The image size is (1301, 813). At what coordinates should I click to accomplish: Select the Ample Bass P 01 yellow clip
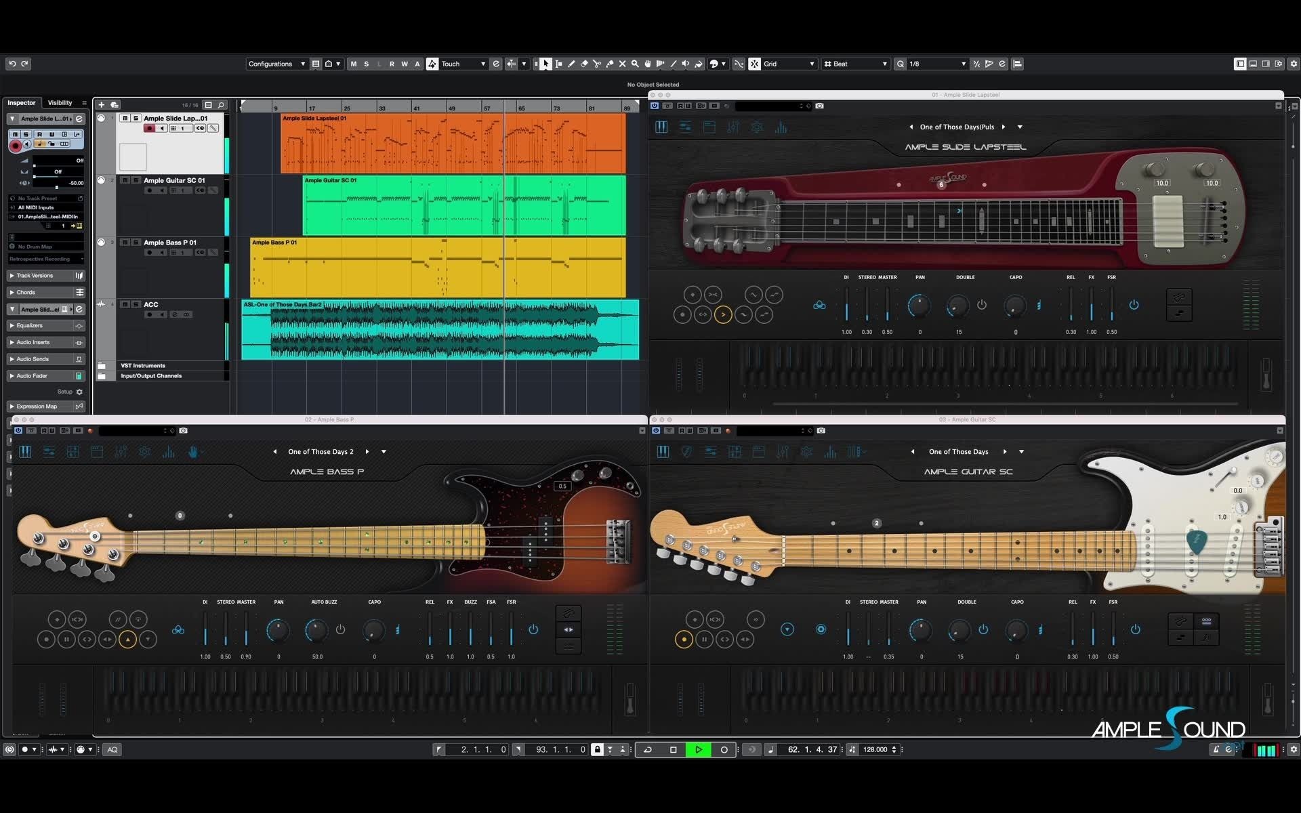click(438, 267)
